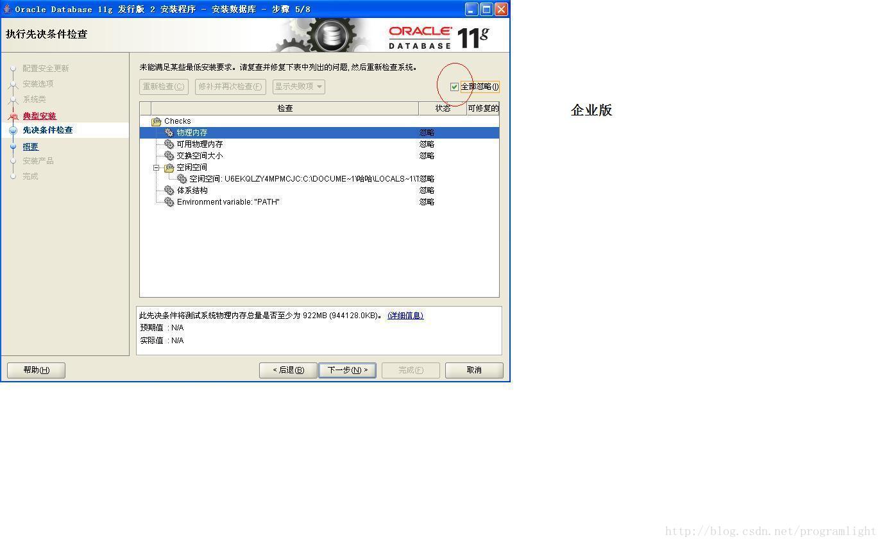Open the 详细信息 link
The width and height of the screenshot is (884, 544).
405,316
